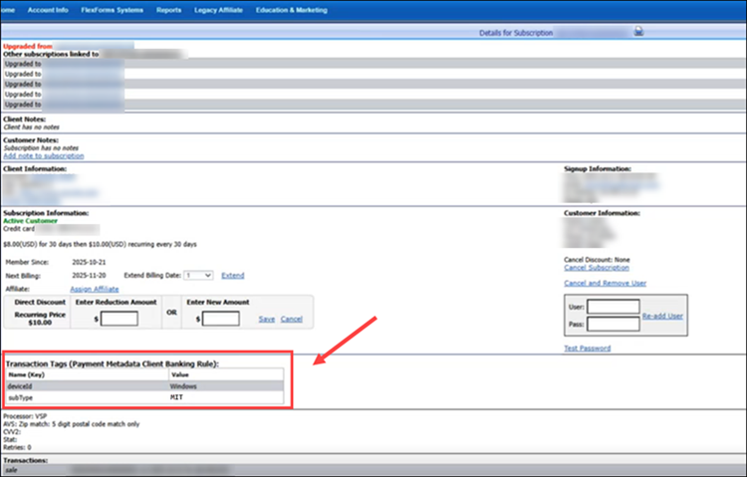Click the Cancel Subscription link
Screen dimensions: 747x477
[x=597, y=268]
